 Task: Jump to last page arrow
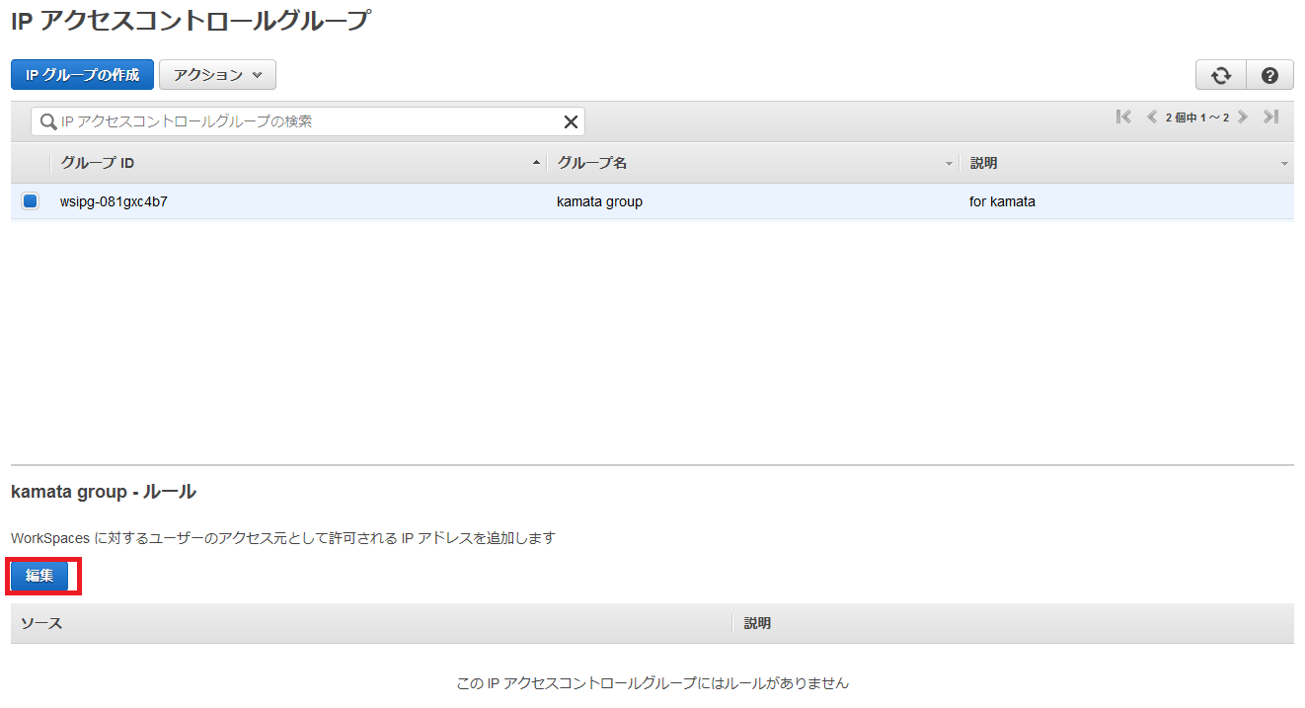pos(1271,117)
